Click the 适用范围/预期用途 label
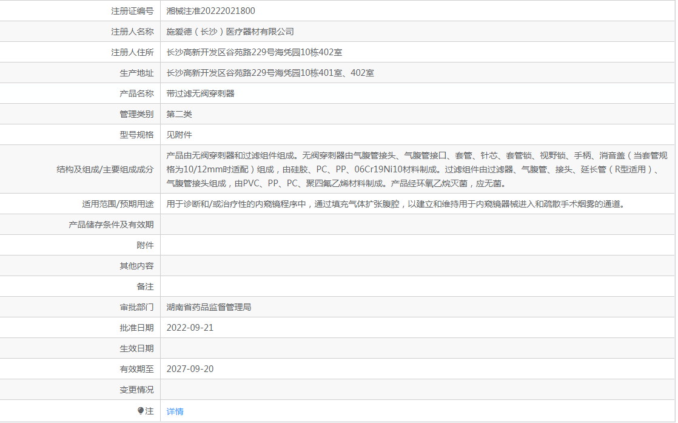Viewport: 678px width, 423px height. 118,204
